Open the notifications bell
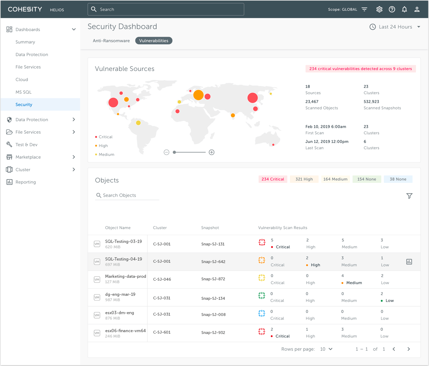This screenshot has width=429, height=366. [x=405, y=9]
